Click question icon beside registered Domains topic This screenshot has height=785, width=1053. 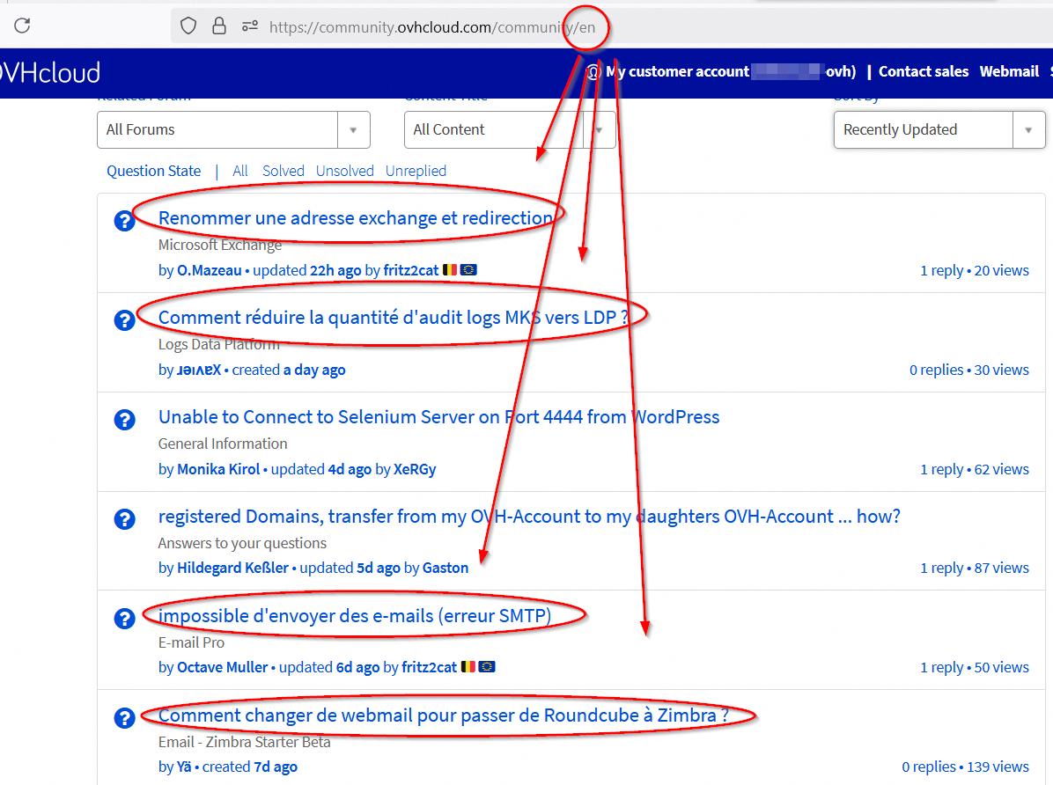pos(124,519)
